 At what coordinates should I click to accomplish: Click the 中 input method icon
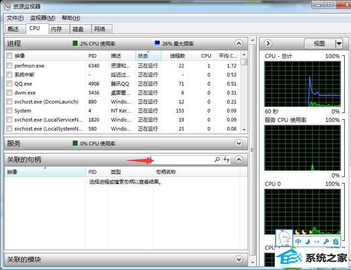coord(298,241)
